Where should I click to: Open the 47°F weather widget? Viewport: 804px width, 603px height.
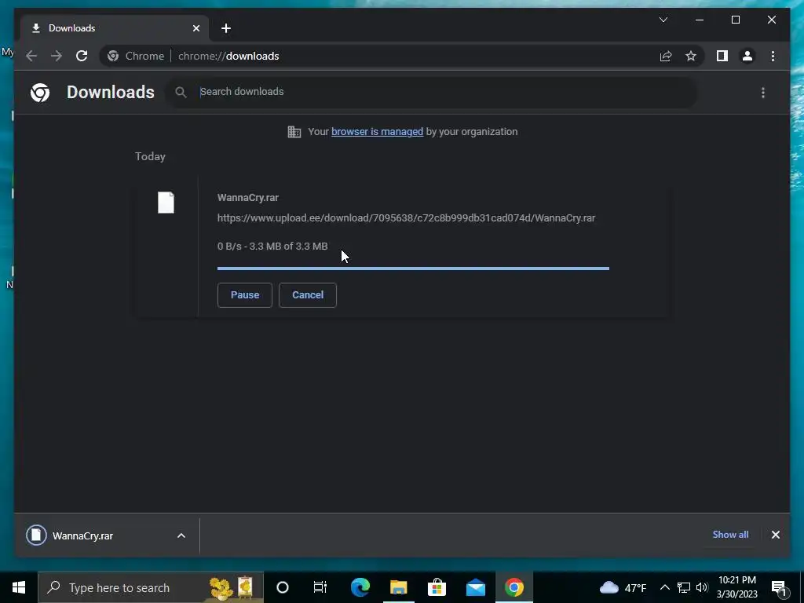click(623, 587)
